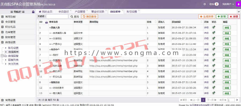Click 新增 add button
This screenshot has width=241, height=106.
tap(222, 17)
